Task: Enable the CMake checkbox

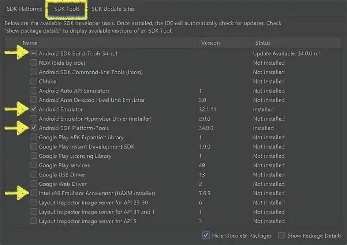Action: (x=34, y=82)
